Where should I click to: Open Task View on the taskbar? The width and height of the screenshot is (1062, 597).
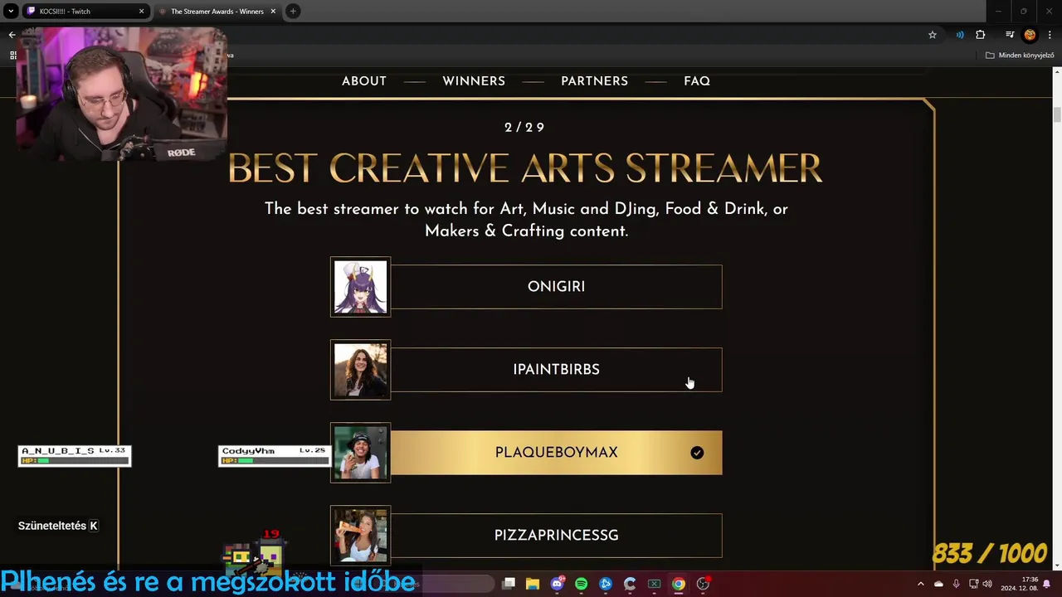pyautogui.click(x=509, y=584)
